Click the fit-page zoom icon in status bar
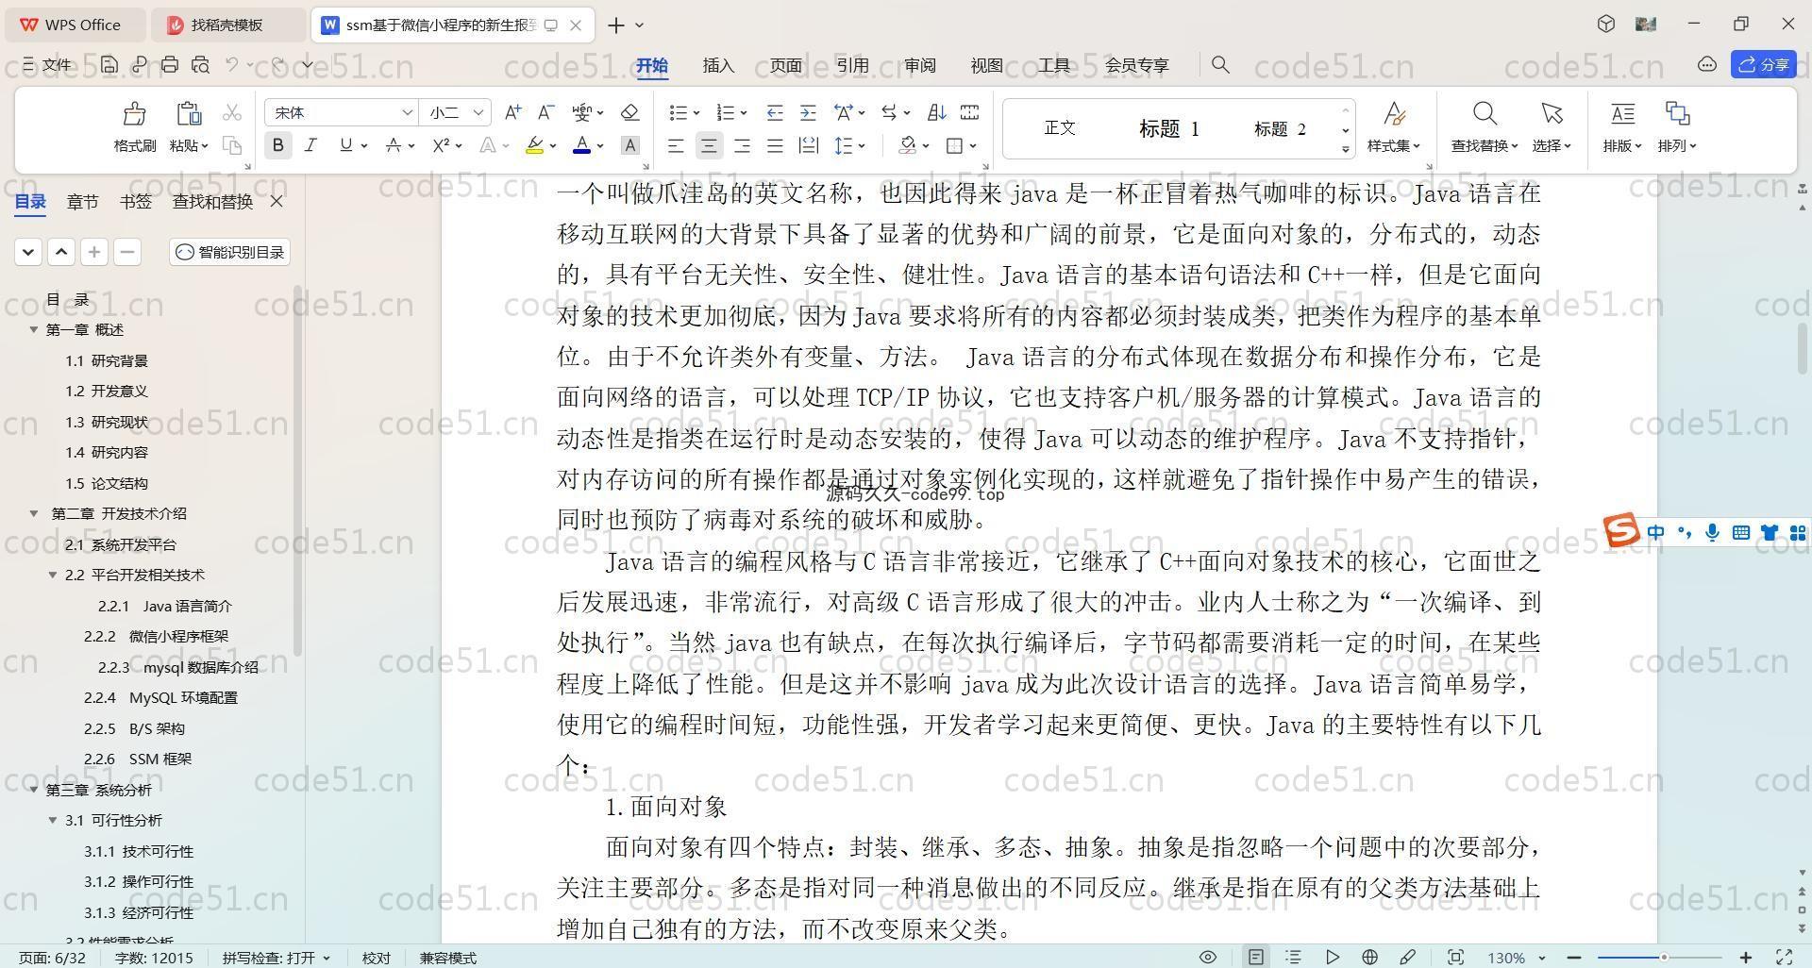The height and width of the screenshot is (968, 1812). point(1455,957)
